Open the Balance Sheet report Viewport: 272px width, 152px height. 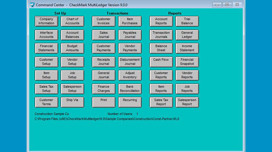pos(161,48)
